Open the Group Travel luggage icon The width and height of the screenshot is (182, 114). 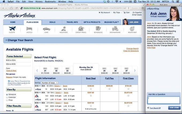click(81, 28)
